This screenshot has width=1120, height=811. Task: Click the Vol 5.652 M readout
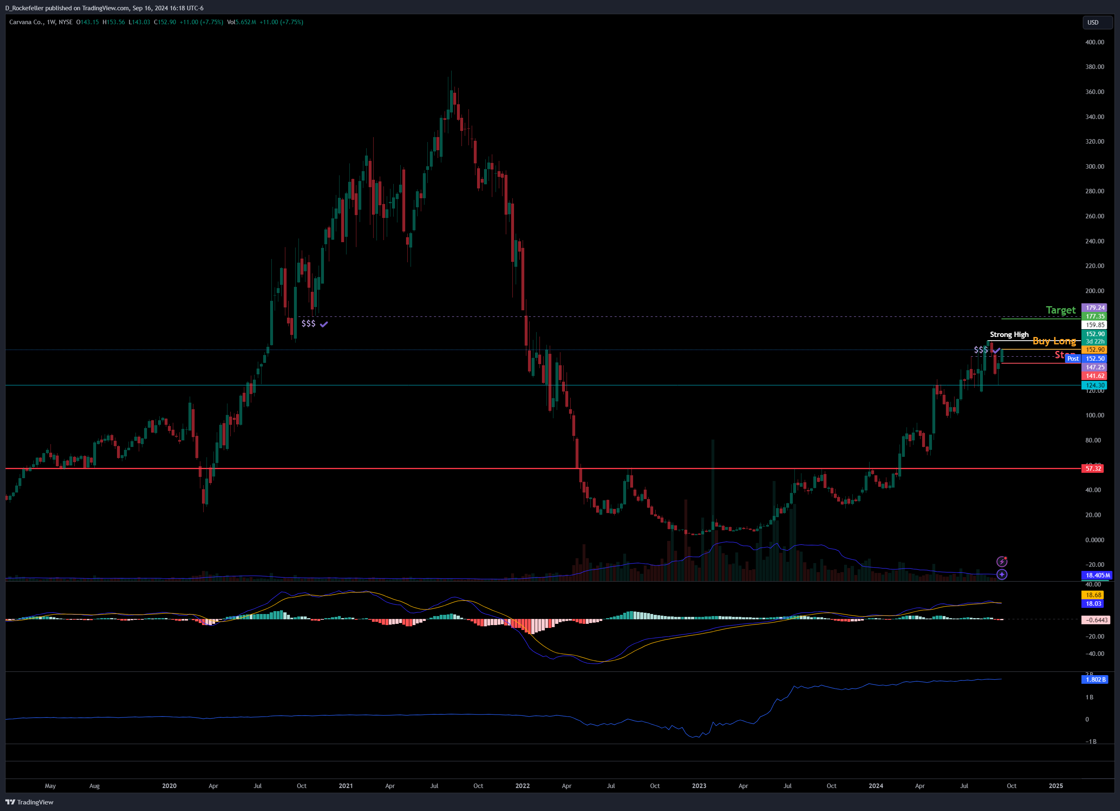point(241,22)
